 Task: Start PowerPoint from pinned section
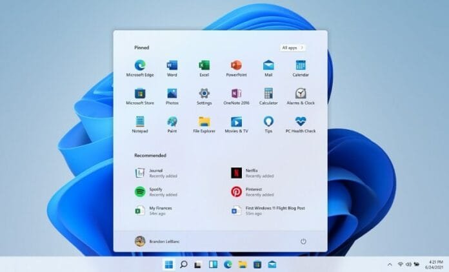(x=236, y=68)
